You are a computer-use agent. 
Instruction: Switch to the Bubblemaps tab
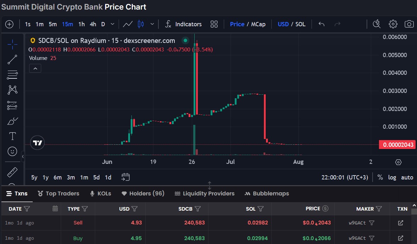coord(267,194)
